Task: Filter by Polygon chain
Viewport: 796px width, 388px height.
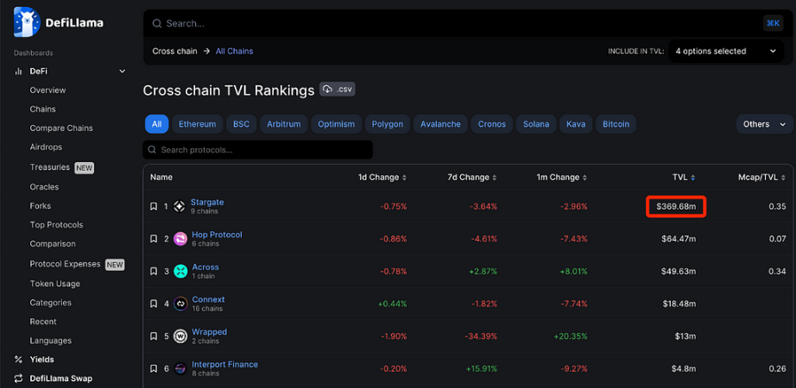Action: (x=388, y=124)
